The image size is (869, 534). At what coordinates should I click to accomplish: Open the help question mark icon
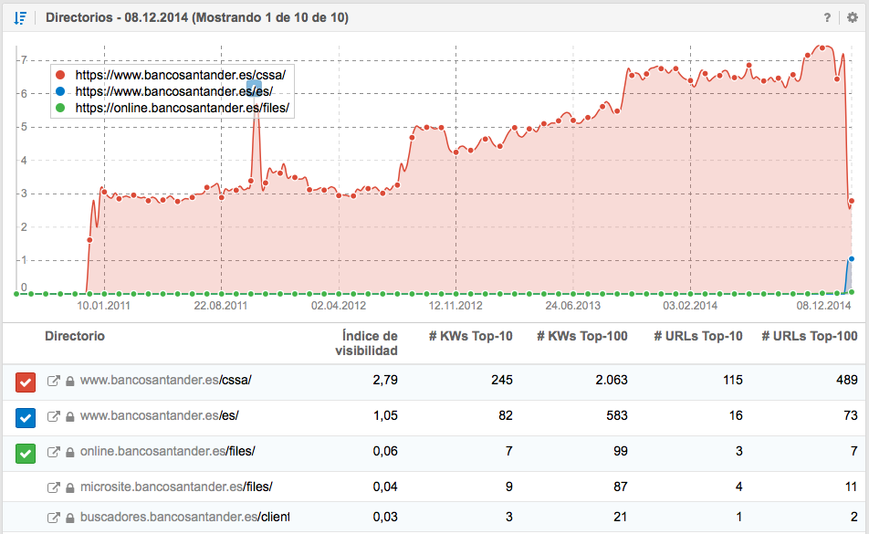[827, 17]
